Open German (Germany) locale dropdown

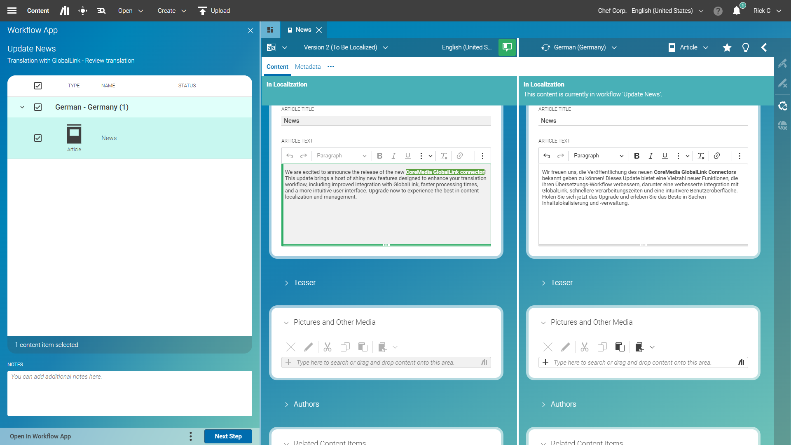pos(580,47)
